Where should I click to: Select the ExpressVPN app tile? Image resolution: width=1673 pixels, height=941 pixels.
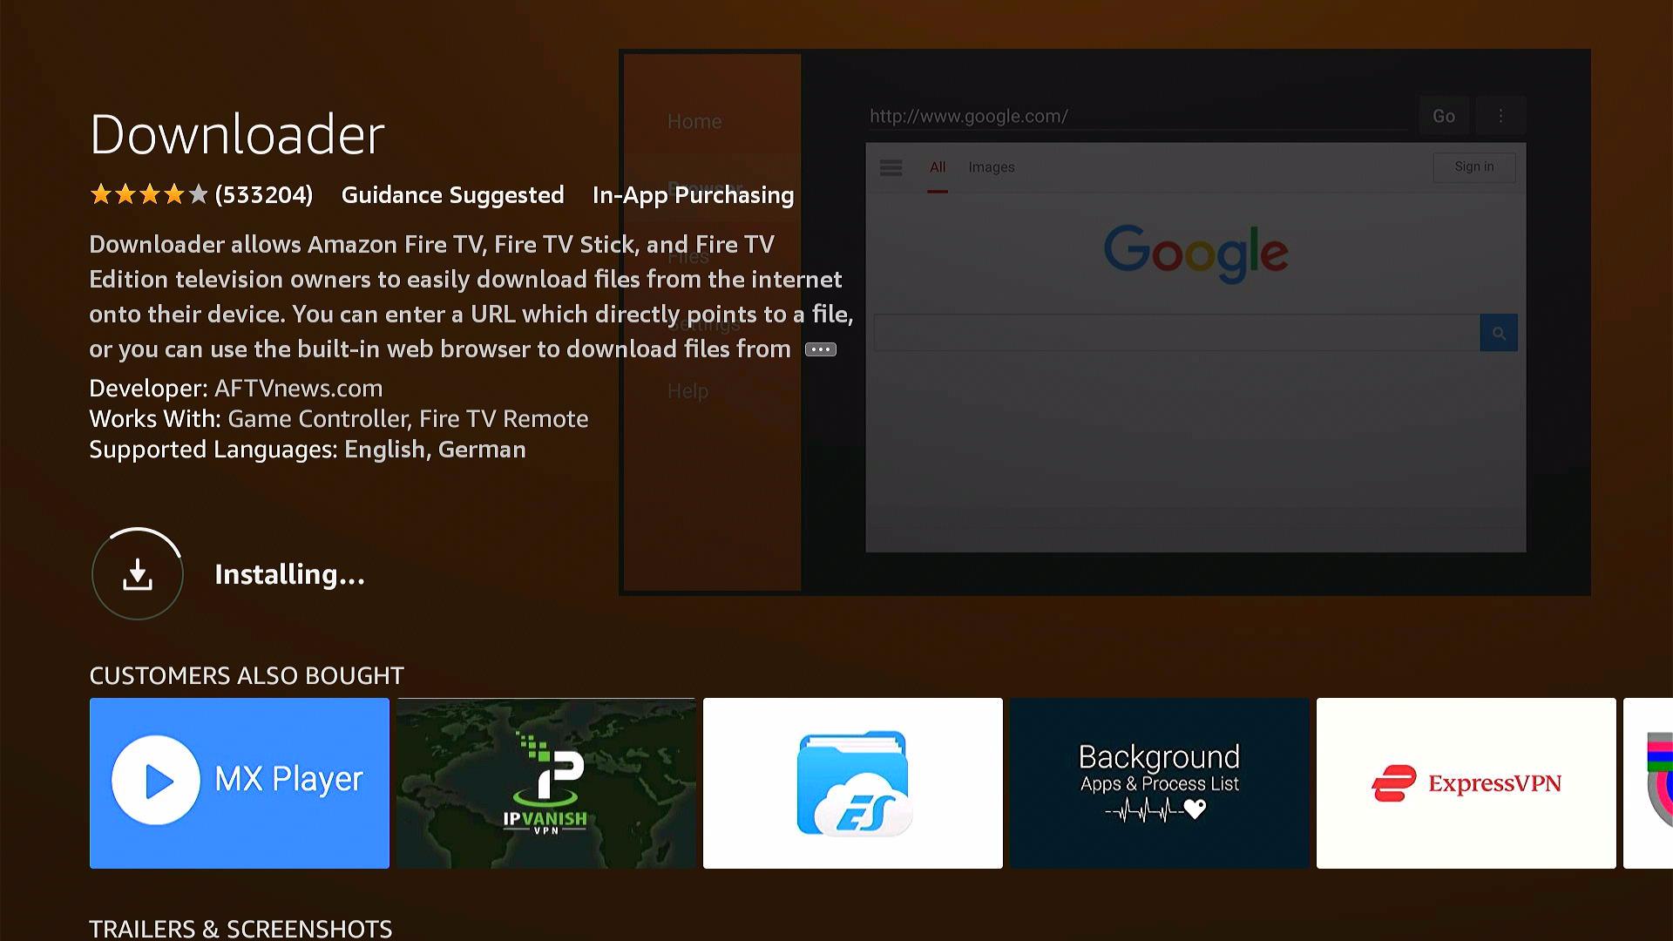[1466, 782]
